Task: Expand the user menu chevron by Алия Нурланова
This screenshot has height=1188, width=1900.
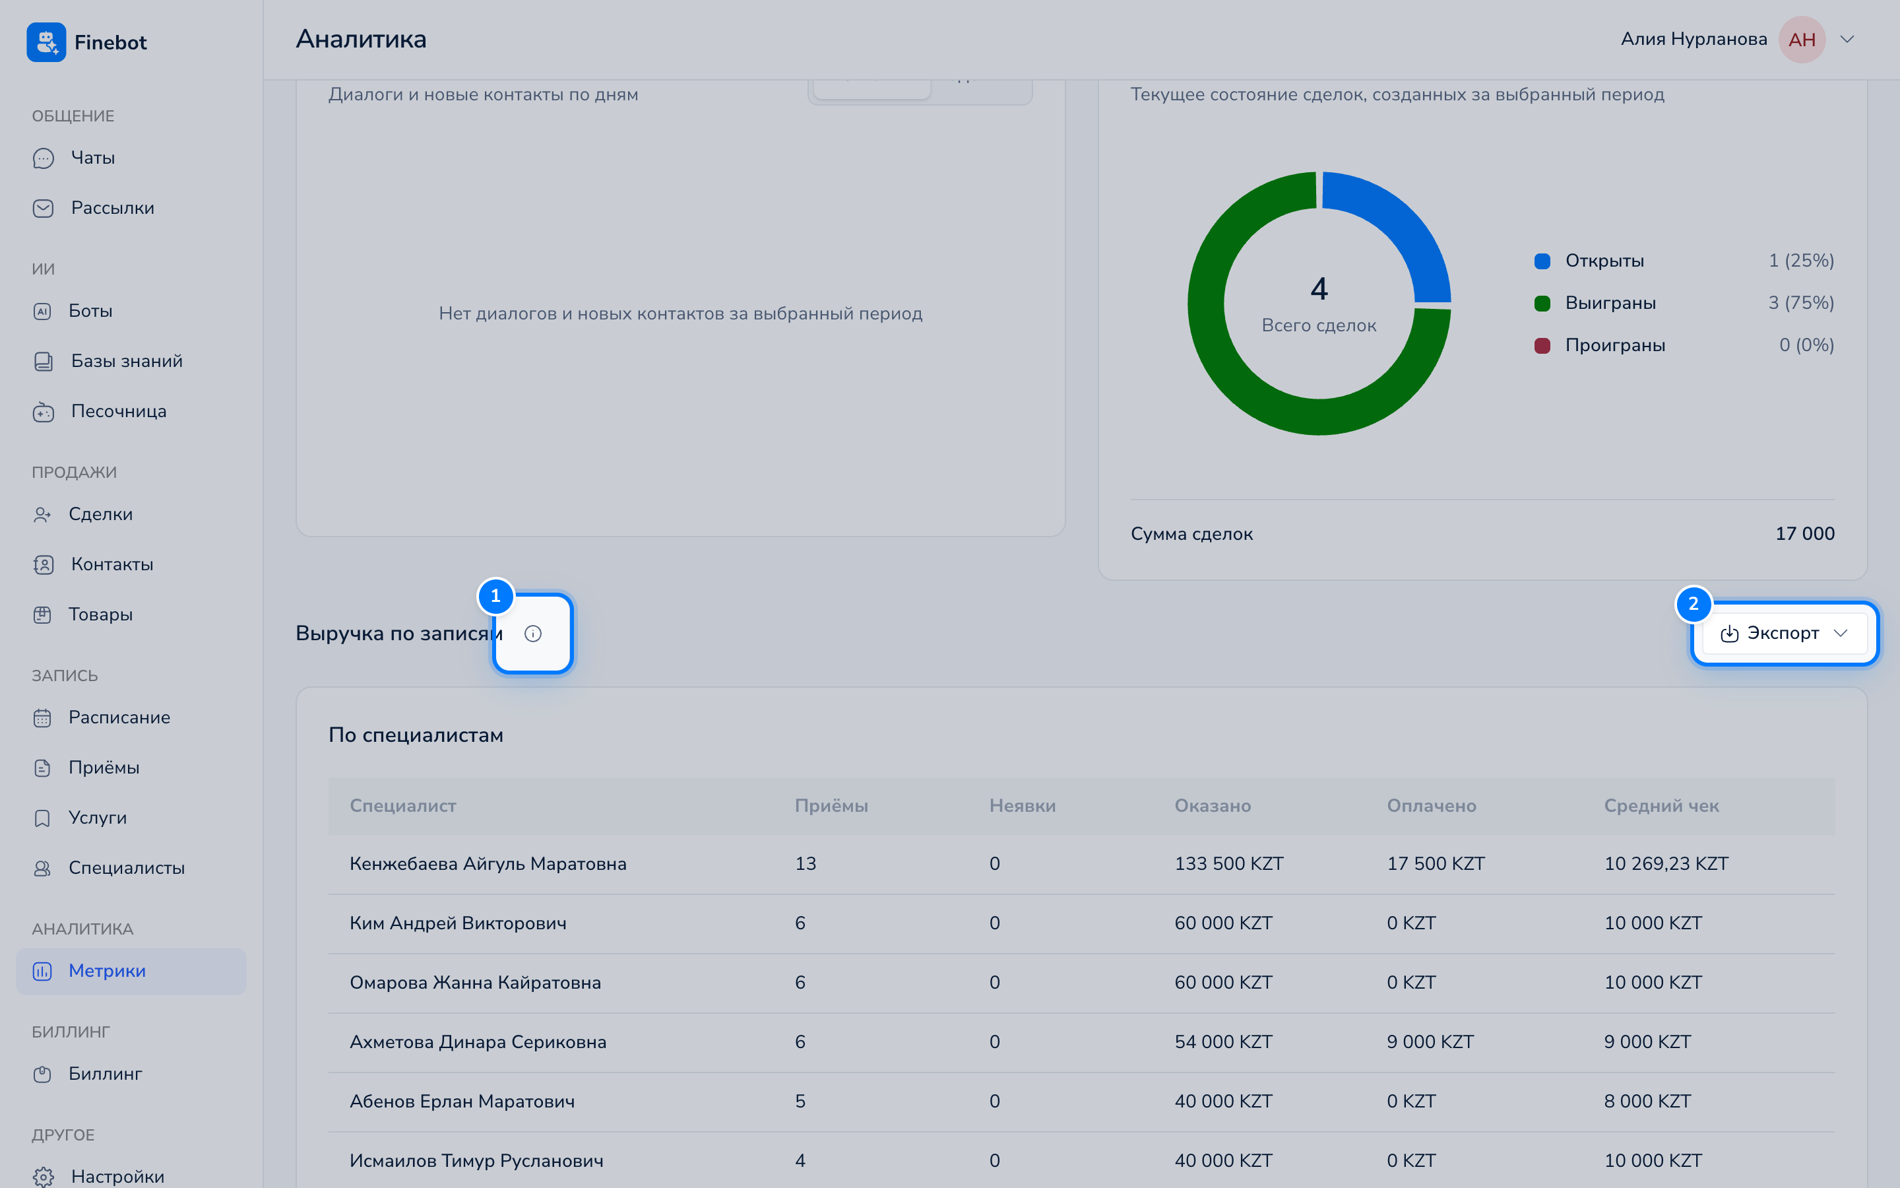Action: pyautogui.click(x=1847, y=40)
